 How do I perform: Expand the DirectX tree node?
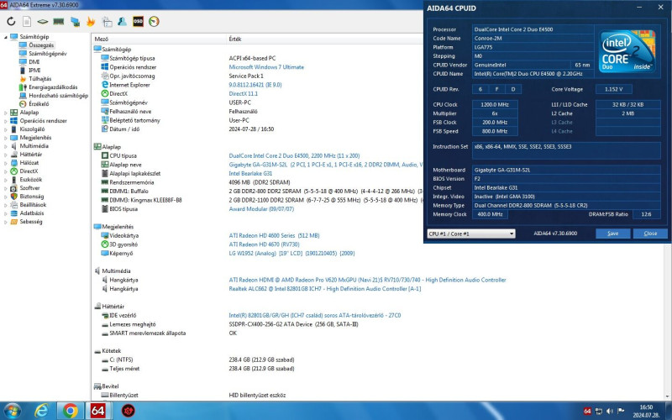click(x=6, y=171)
